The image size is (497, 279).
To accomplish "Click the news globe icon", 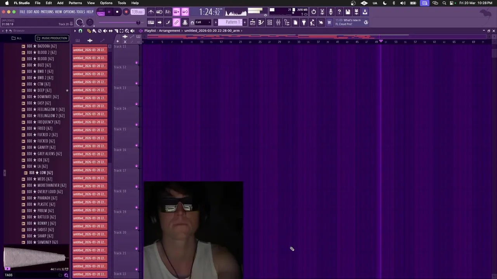I will click(x=366, y=22).
